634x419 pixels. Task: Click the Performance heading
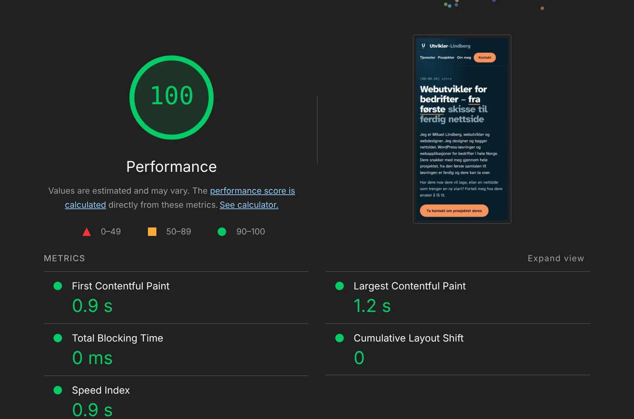coord(172,167)
